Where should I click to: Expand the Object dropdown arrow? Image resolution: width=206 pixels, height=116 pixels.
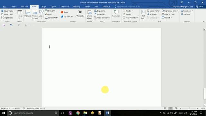[172, 18]
